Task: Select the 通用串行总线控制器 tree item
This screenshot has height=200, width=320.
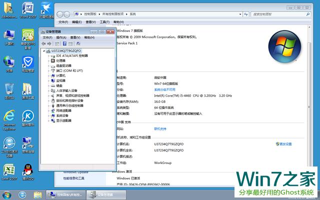Action: coord(69,105)
